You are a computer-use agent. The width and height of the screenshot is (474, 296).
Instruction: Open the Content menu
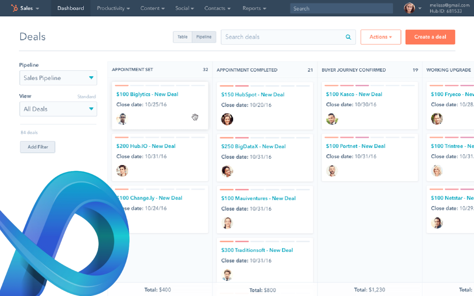coord(152,8)
